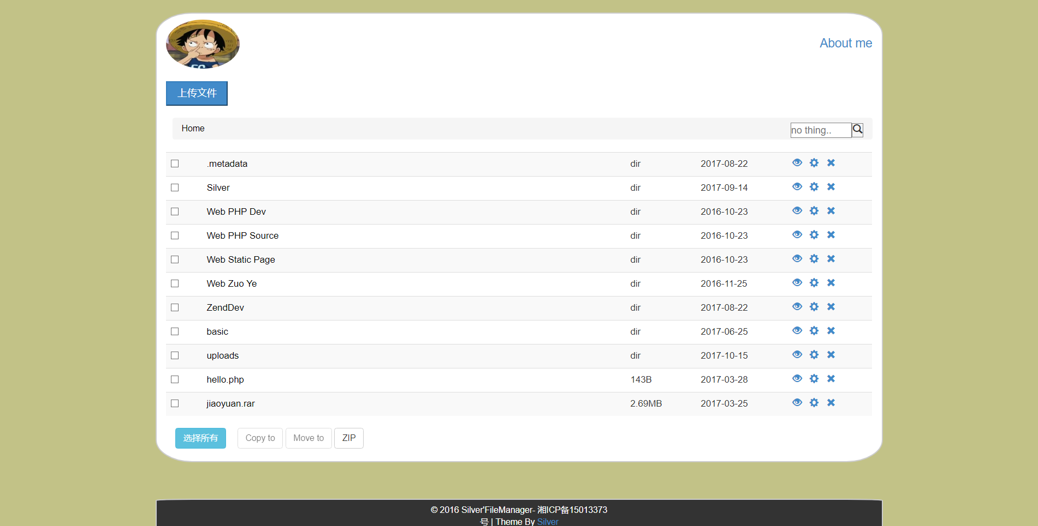The width and height of the screenshot is (1038, 526).
Task: Click gear icon for ZendDev folder
Action: tap(814, 307)
